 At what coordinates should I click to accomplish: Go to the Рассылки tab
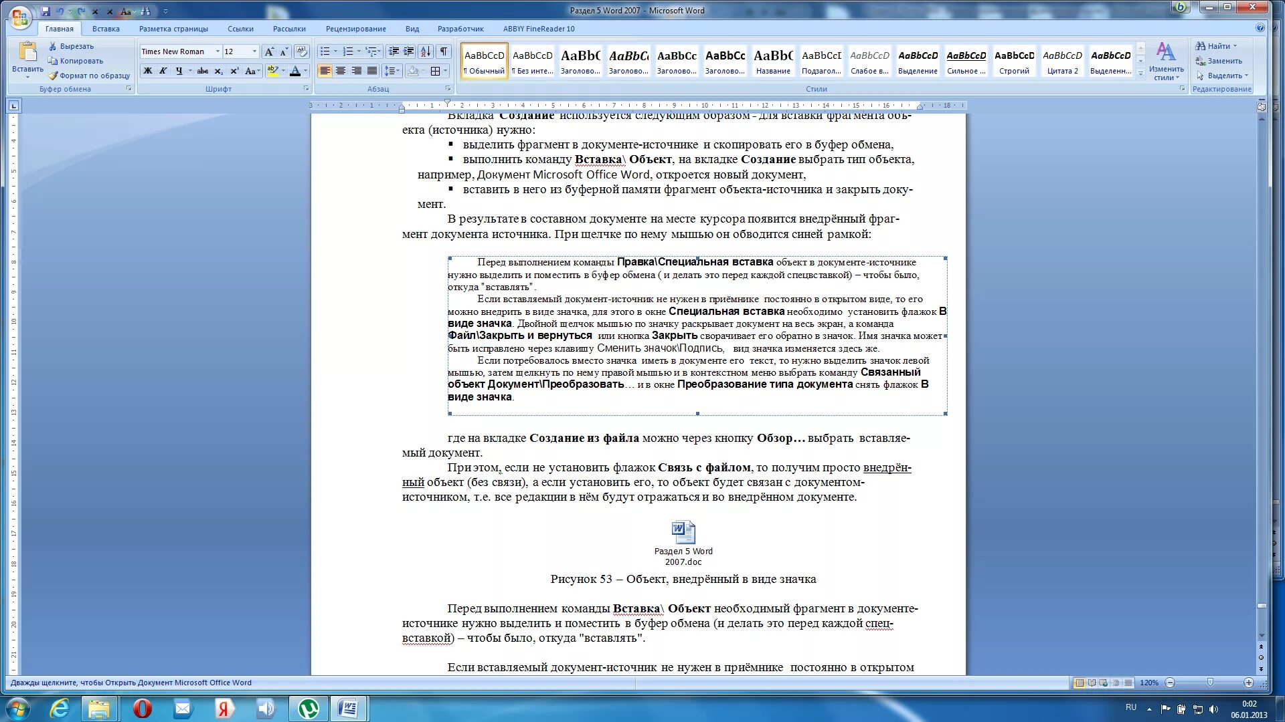[x=289, y=29]
